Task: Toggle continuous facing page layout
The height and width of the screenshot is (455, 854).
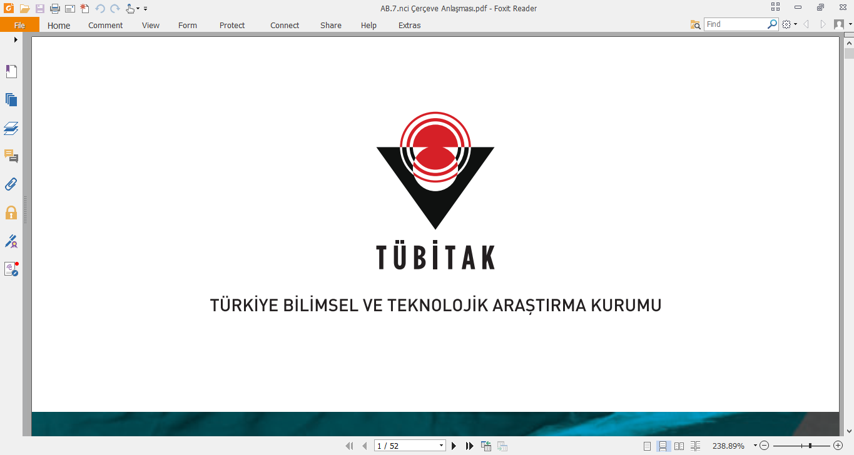Action: point(695,446)
